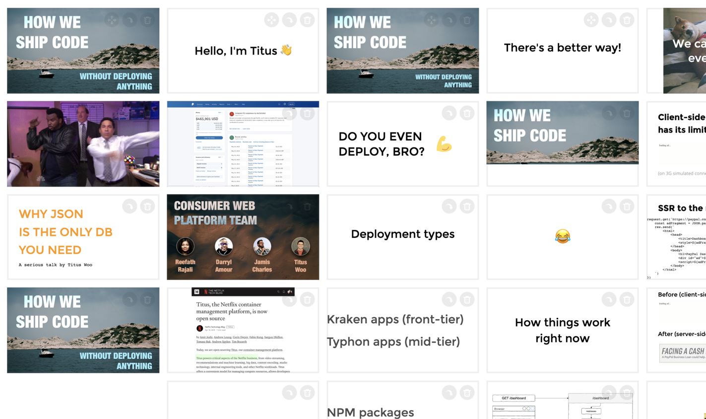Click the 'NPM packages' heading
706x419 pixels.
tap(371, 412)
